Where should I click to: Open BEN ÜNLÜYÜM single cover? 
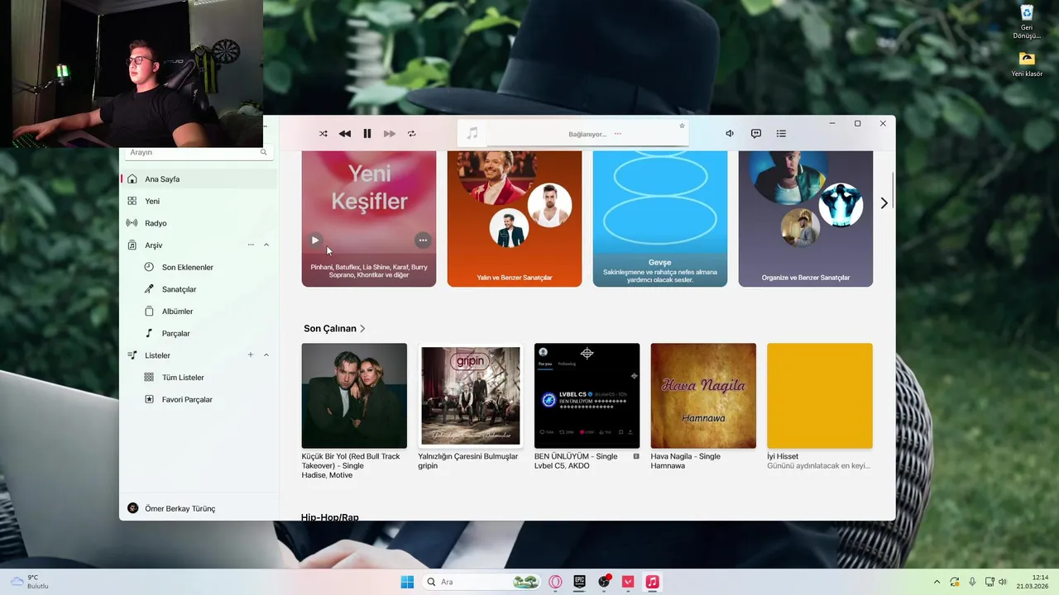(587, 396)
